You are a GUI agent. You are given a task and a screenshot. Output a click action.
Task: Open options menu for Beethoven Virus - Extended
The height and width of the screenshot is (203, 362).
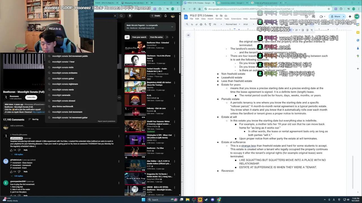[174, 43]
